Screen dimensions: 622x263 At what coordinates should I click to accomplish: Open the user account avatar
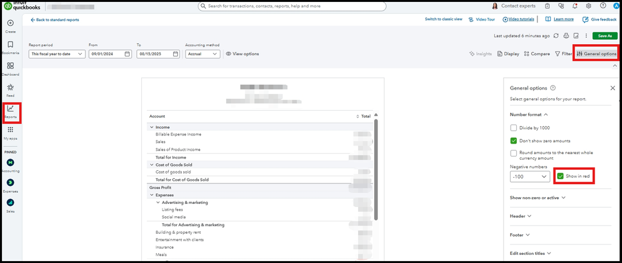[615, 6]
